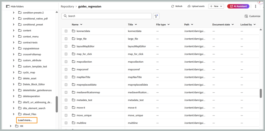The height and width of the screenshot is (131, 265).
Task: Check the mapcollection row checkbox
Action: click(66, 62)
